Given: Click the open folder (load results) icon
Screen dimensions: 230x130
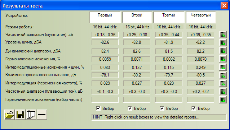Looking at the screenshot, I should pyautogui.click(x=9, y=115).
